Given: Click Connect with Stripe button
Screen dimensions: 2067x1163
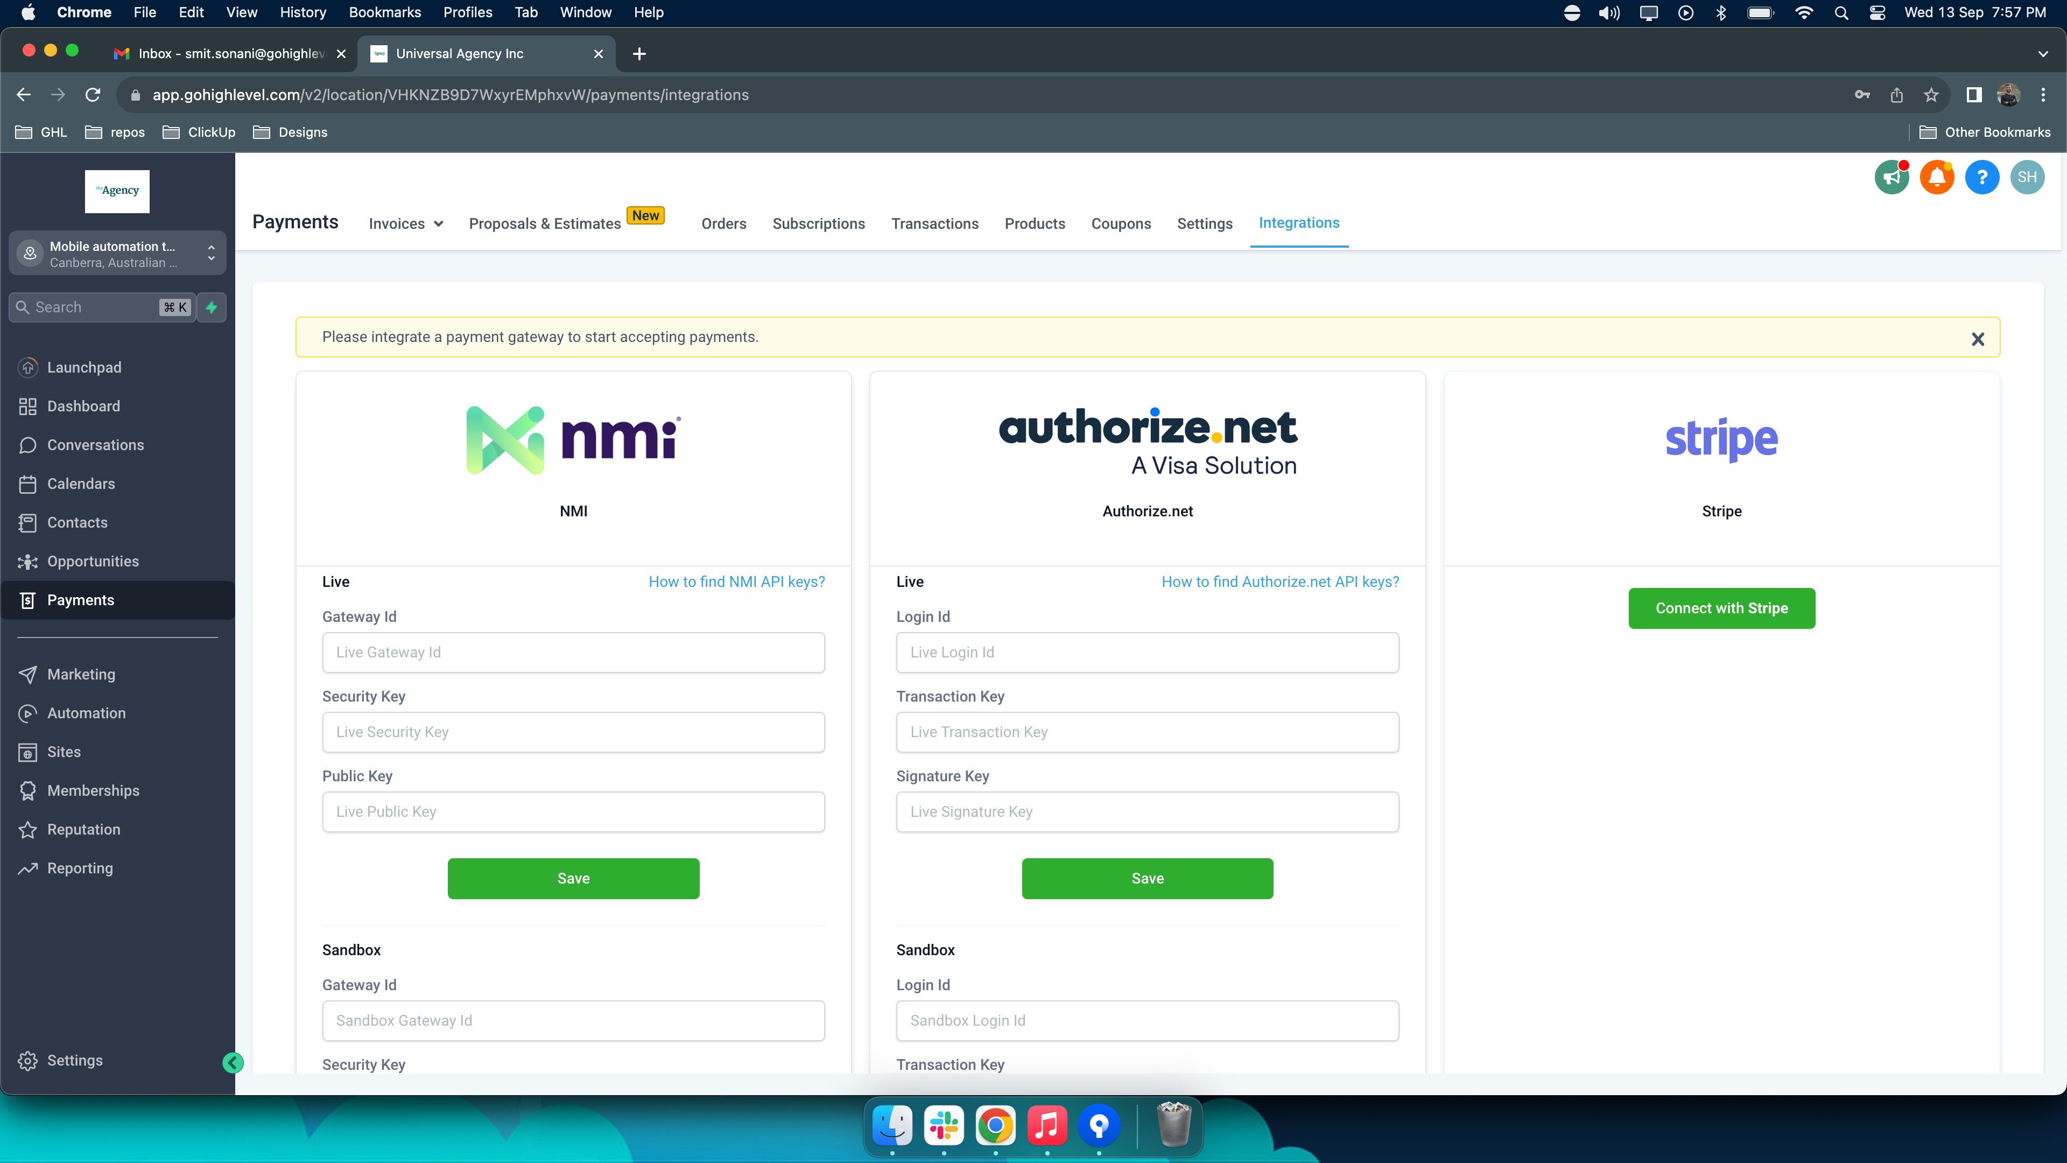Looking at the screenshot, I should 1721,608.
